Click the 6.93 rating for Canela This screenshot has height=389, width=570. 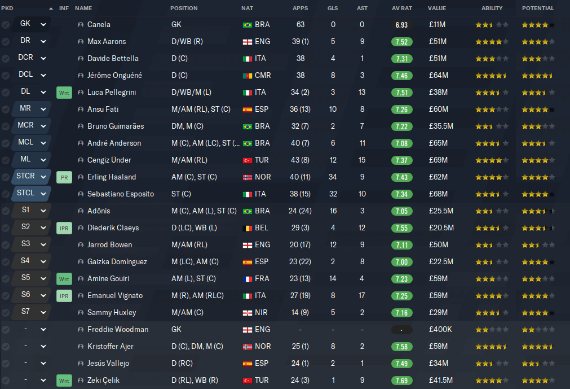tap(401, 25)
